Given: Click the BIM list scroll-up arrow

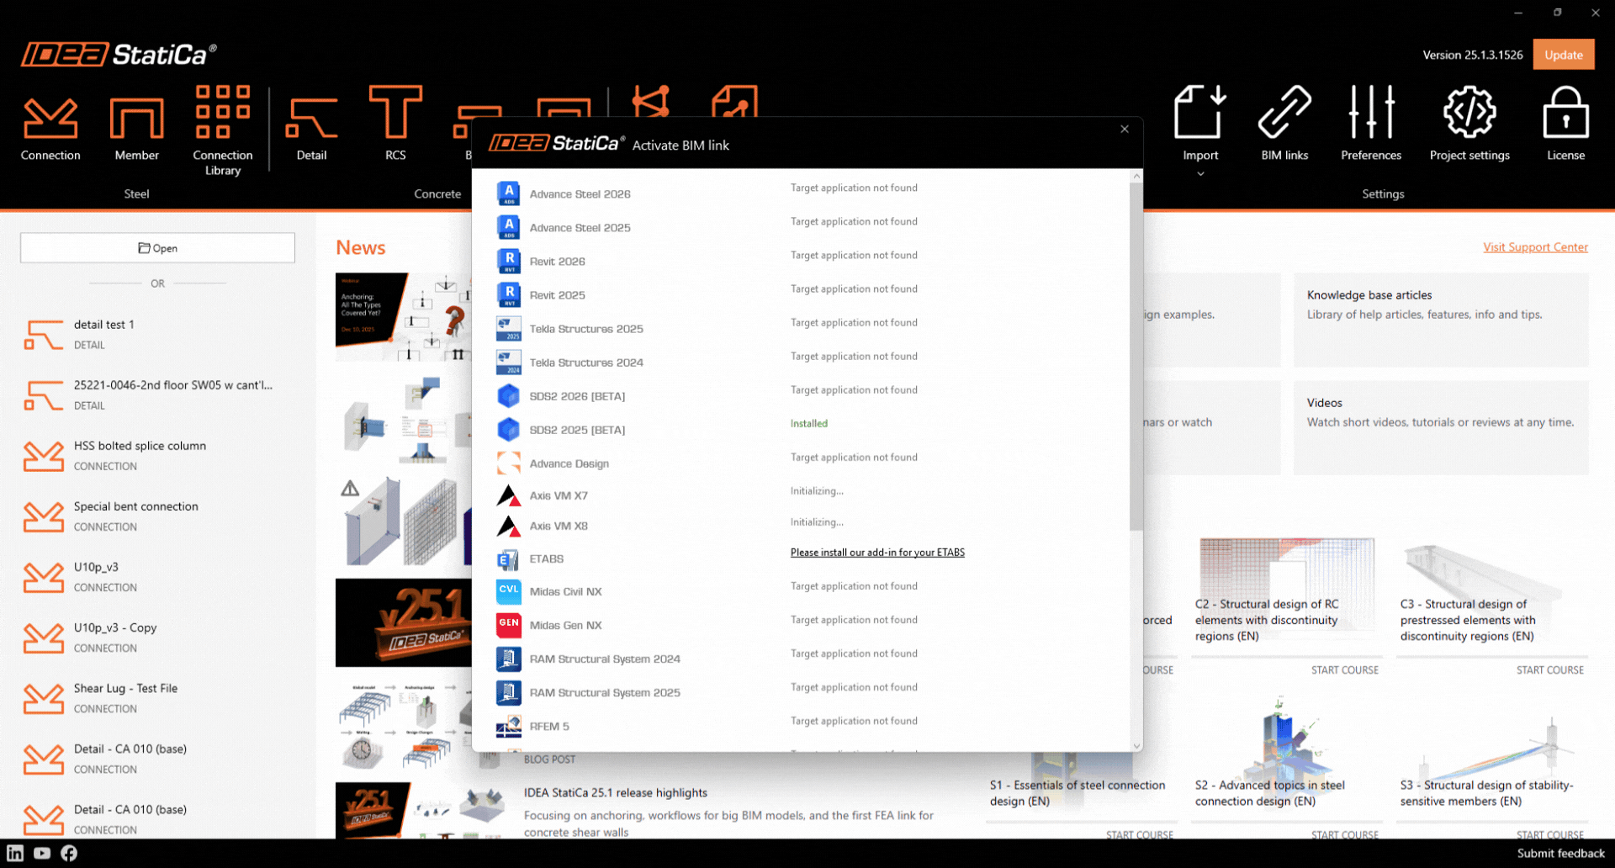Looking at the screenshot, I should click(x=1136, y=176).
